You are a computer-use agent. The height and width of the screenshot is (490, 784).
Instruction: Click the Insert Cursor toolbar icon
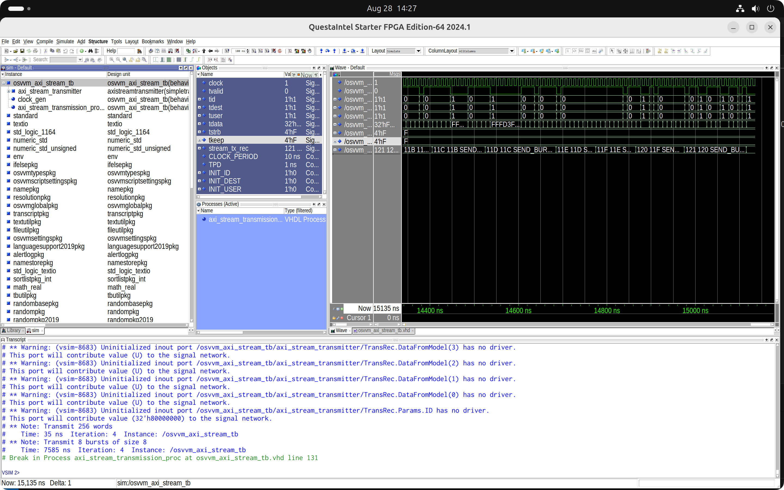tap(659, 51)
